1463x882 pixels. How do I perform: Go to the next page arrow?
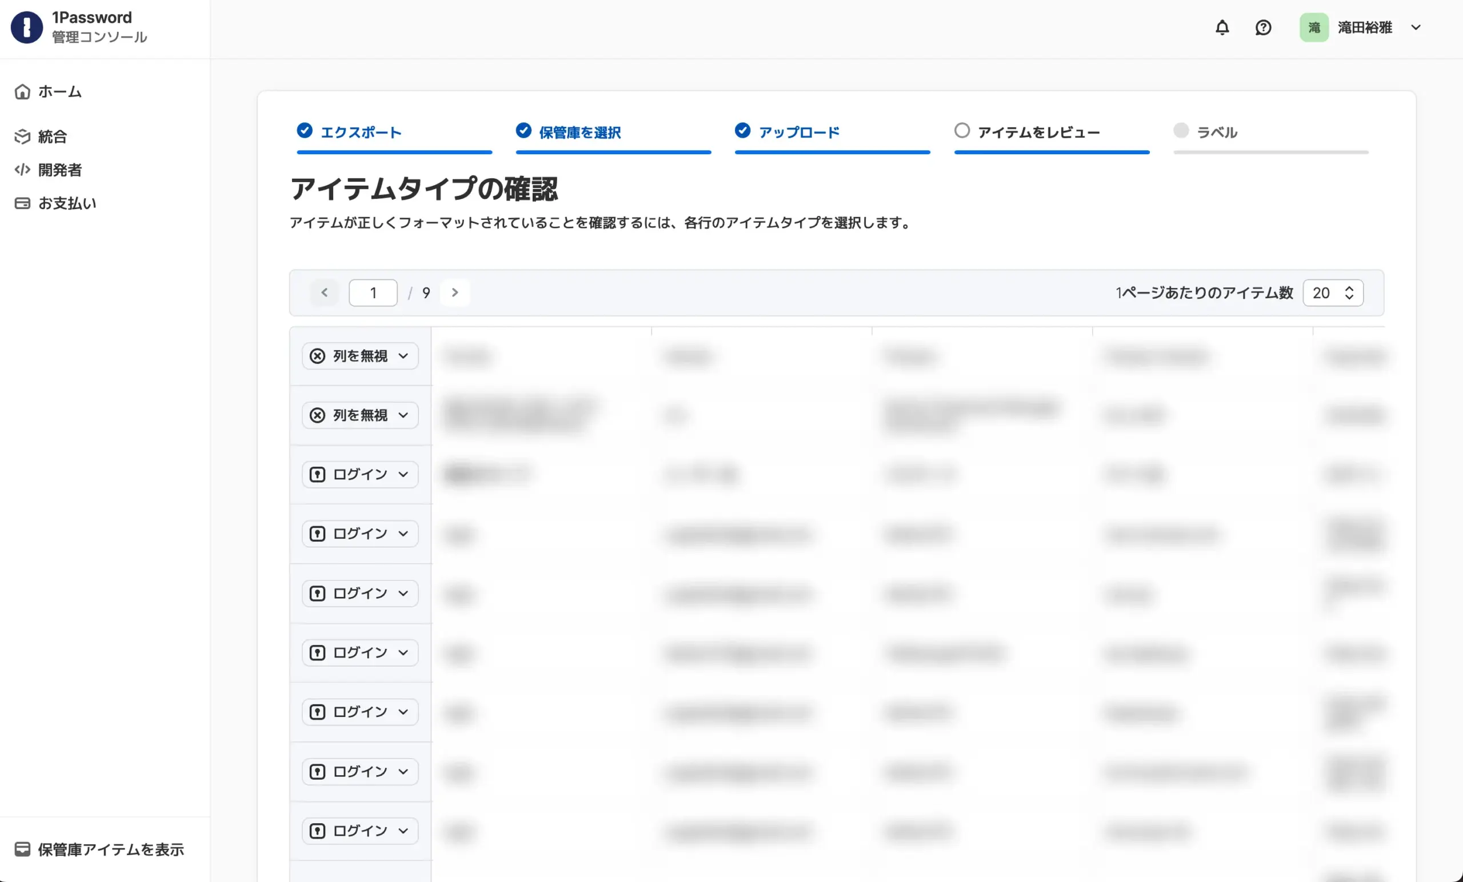(455, 292)
